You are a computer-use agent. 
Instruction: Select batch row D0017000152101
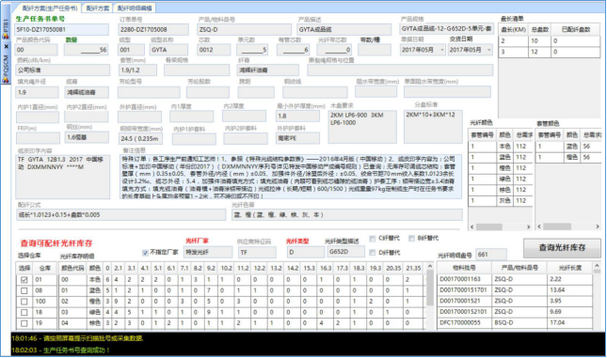[515, 312]
